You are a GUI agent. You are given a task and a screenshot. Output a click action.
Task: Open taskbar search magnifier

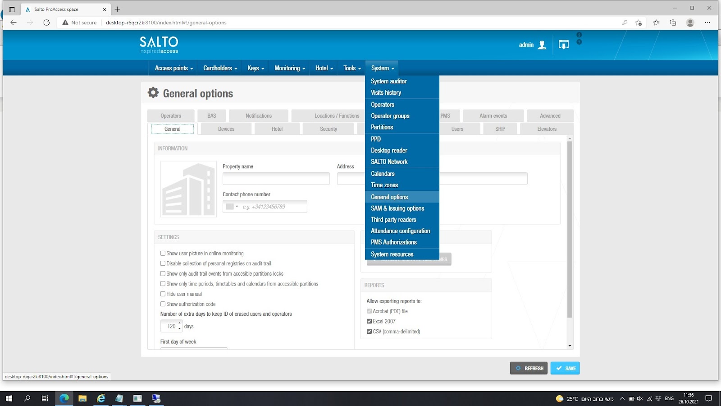[27, 398]
